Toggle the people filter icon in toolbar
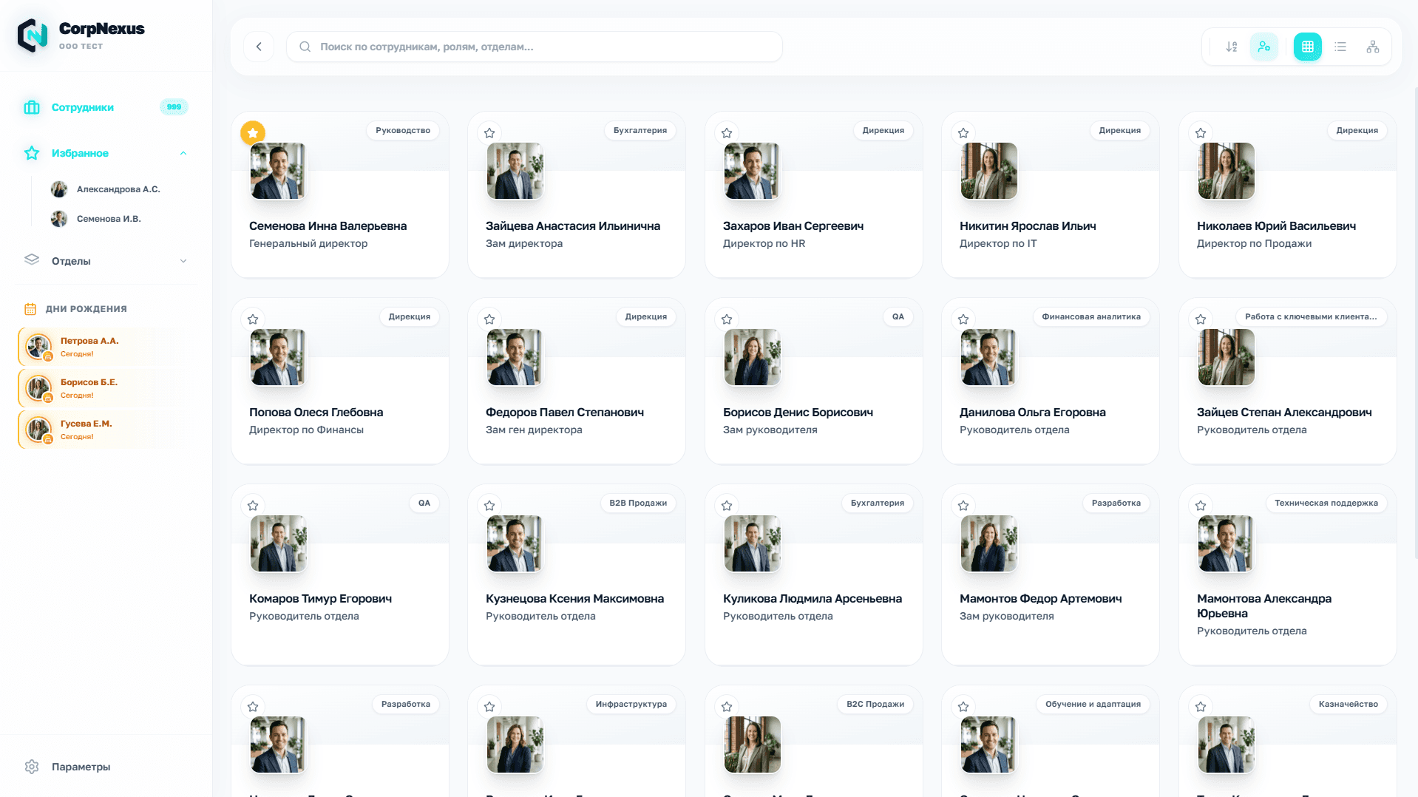The image size is (1418, 797). click(1263, 47)
